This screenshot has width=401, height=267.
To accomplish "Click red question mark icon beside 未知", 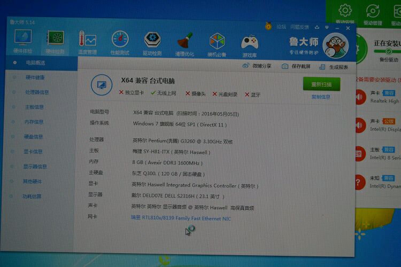I will tap(359, 182).
